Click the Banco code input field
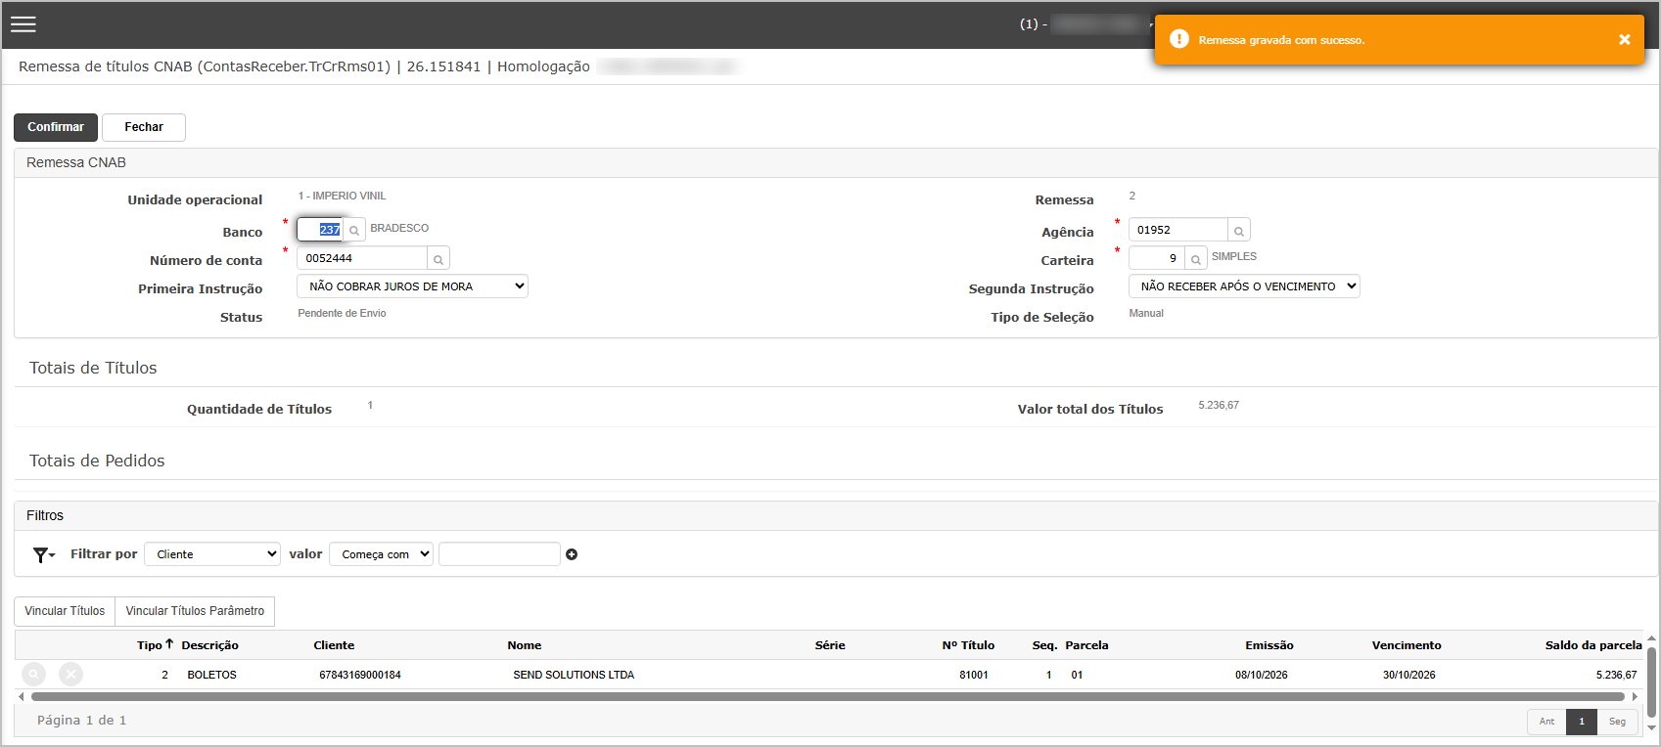This screenshot has height=747, width=1661. pyautogui.click(x=320, y=230)
